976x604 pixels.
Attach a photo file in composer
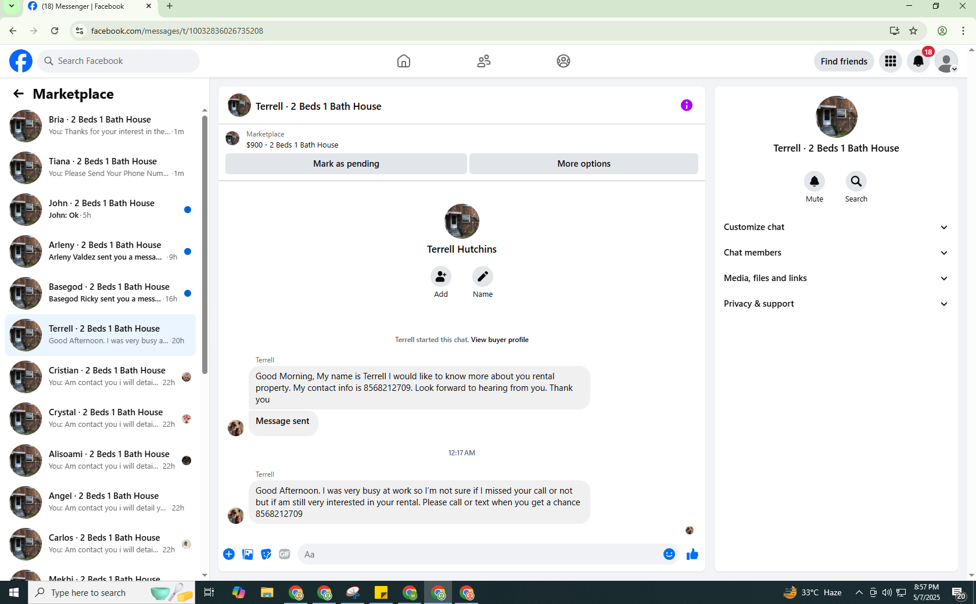click(x=247, y=554)
